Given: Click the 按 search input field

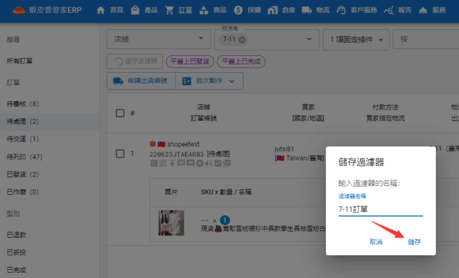Looking at the screenshot, I should tap(426, 39).
